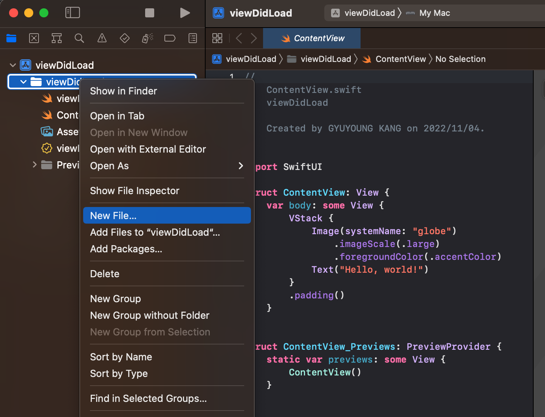Click .imageScale modifier in code
Image resolution: width=545 pixels, height=417 pixels.
pyautogui.click(x=365, y=244)
